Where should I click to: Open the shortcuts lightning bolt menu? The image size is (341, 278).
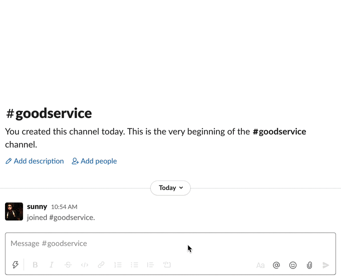[16, 265]
